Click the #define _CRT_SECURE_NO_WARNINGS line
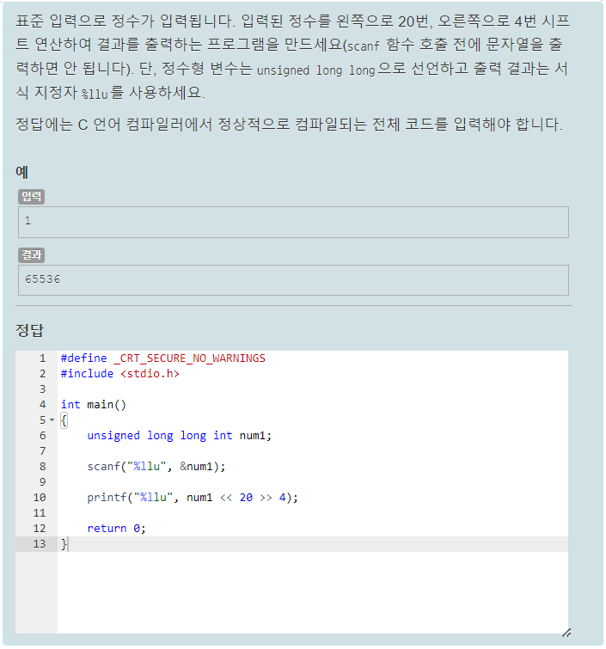This screenshot has width=606, height=649. coord(162,358)
